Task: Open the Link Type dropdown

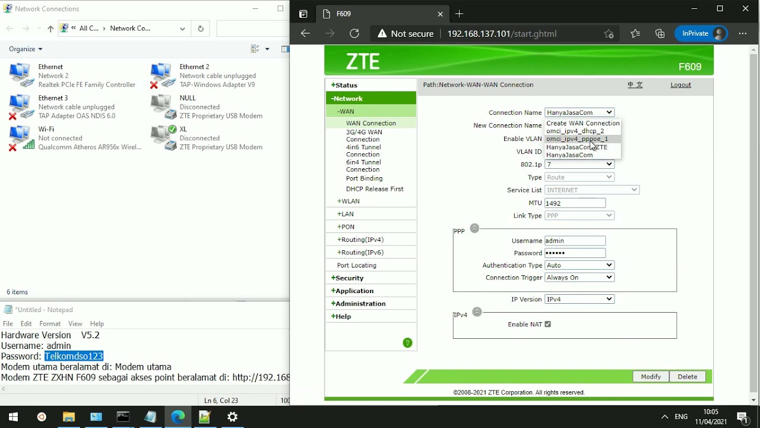Action: (579, 216)
